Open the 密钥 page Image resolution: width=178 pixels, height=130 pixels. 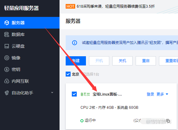pos(30,69)
